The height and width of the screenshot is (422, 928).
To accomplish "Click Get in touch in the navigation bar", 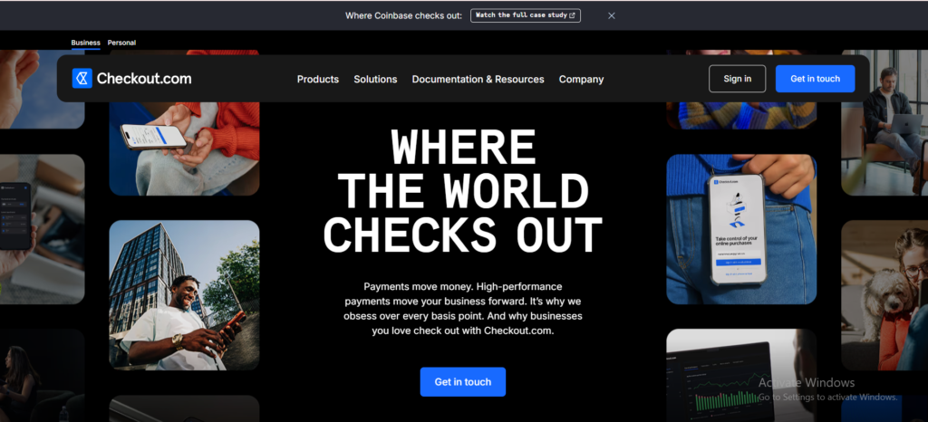I will (x=815, y=79).
